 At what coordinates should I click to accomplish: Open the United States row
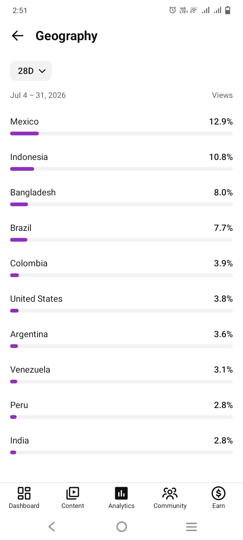122,303
